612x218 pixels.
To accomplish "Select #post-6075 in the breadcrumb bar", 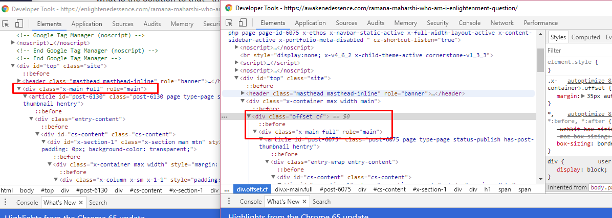I will point(335,189).
